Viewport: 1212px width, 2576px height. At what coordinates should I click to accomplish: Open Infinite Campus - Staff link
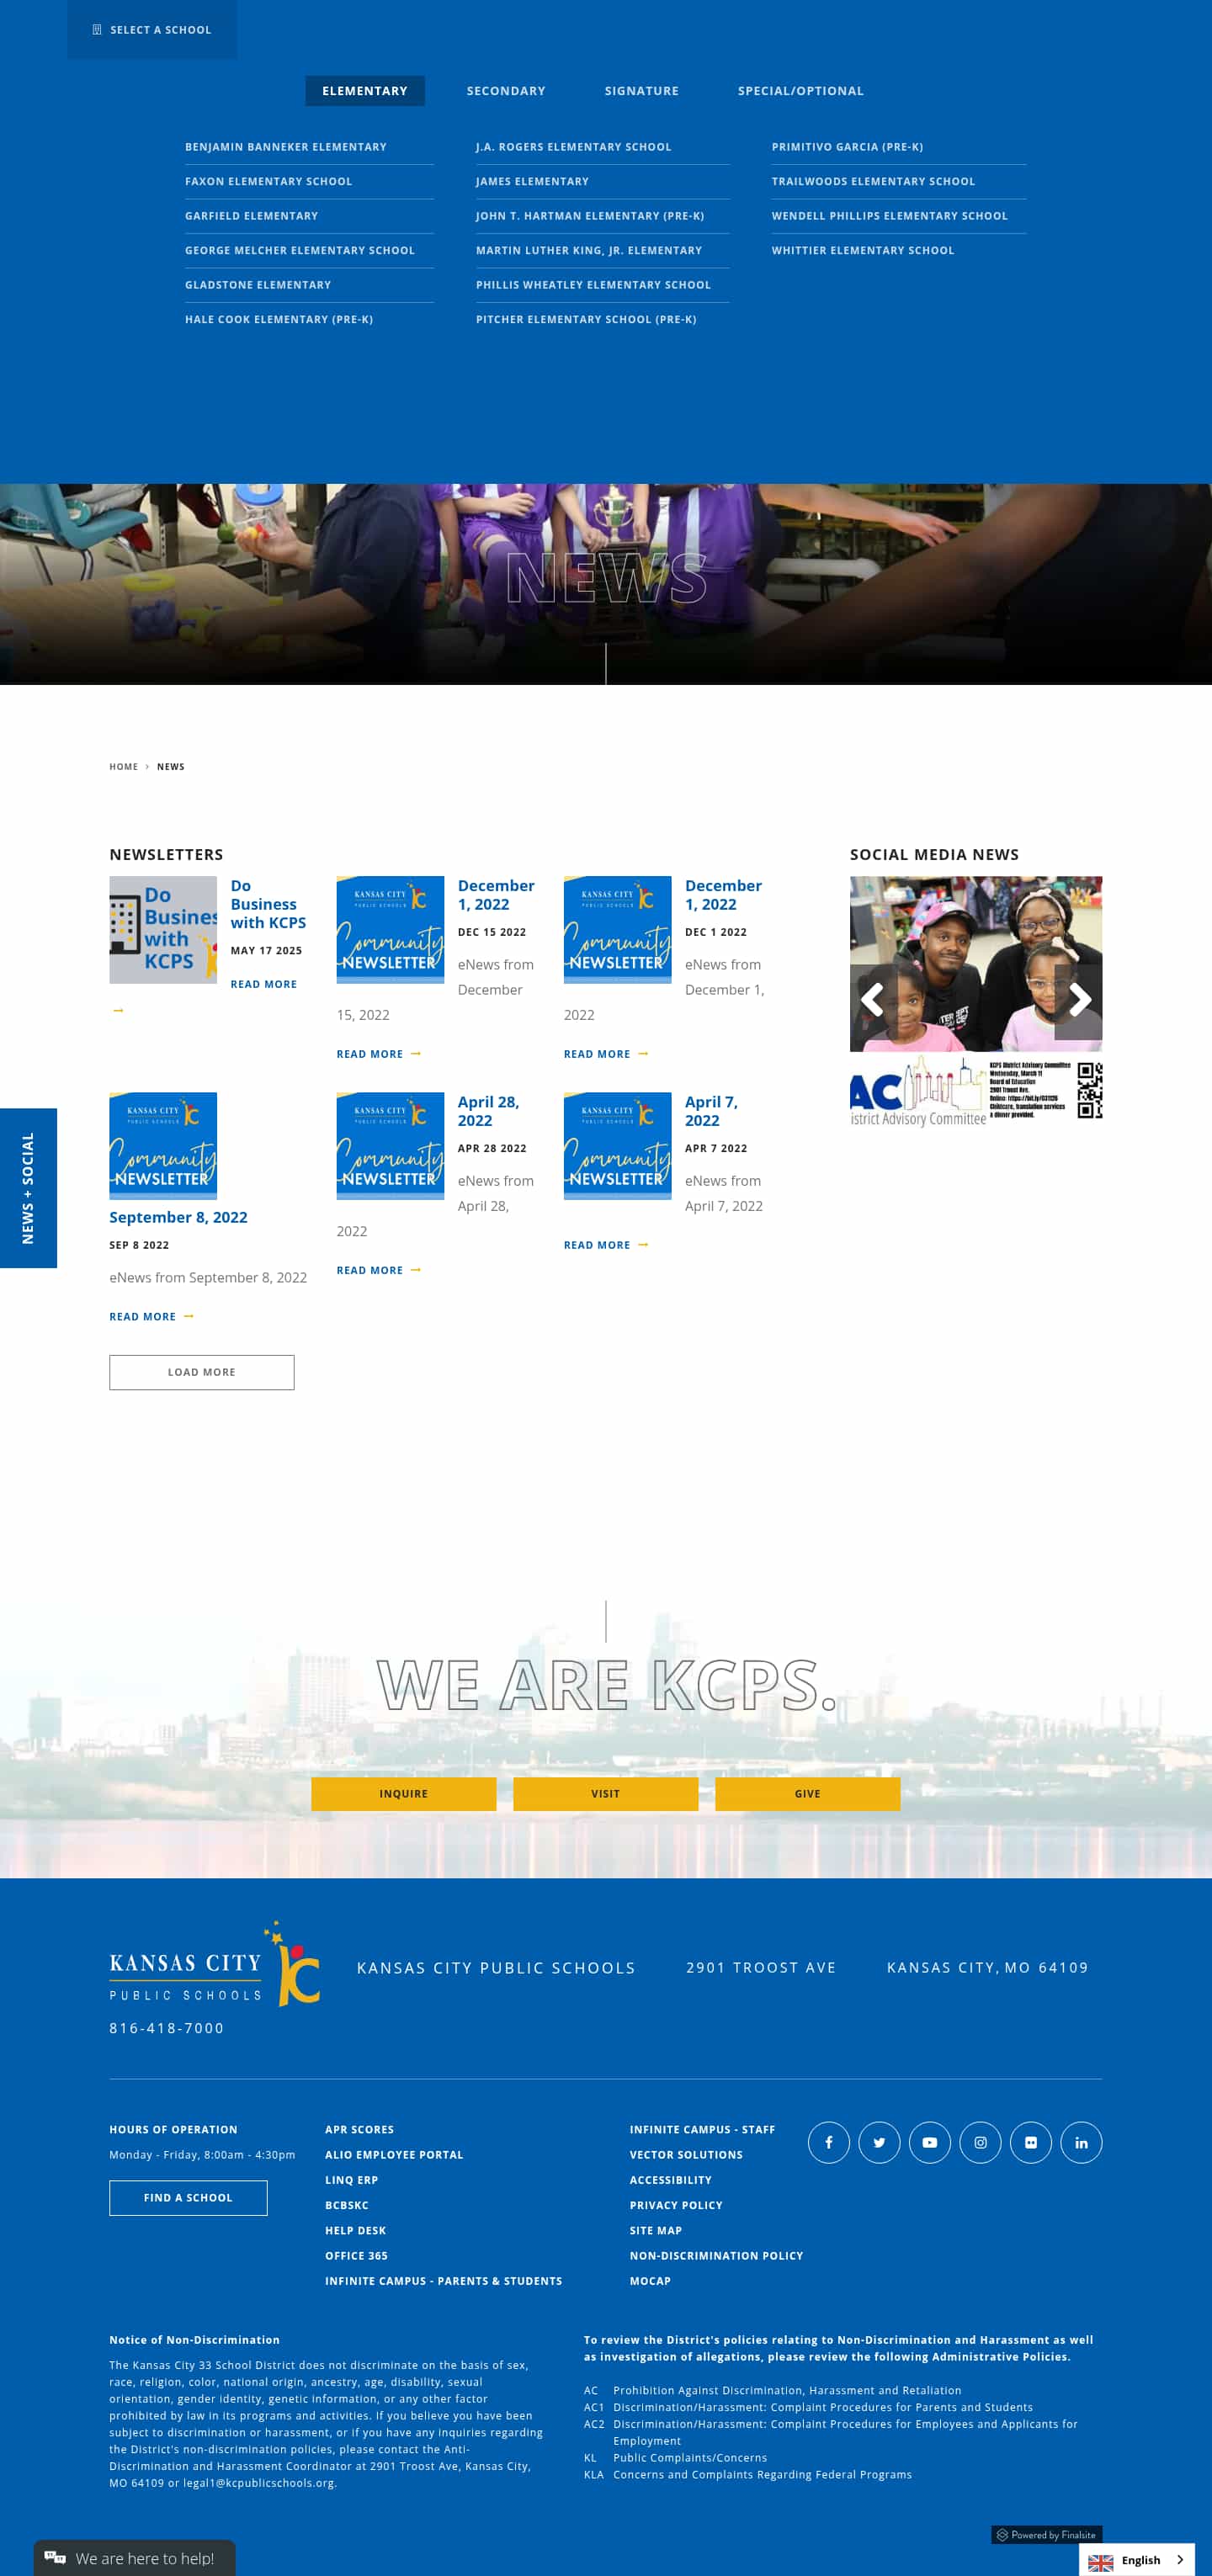[x=702, y=2130]
